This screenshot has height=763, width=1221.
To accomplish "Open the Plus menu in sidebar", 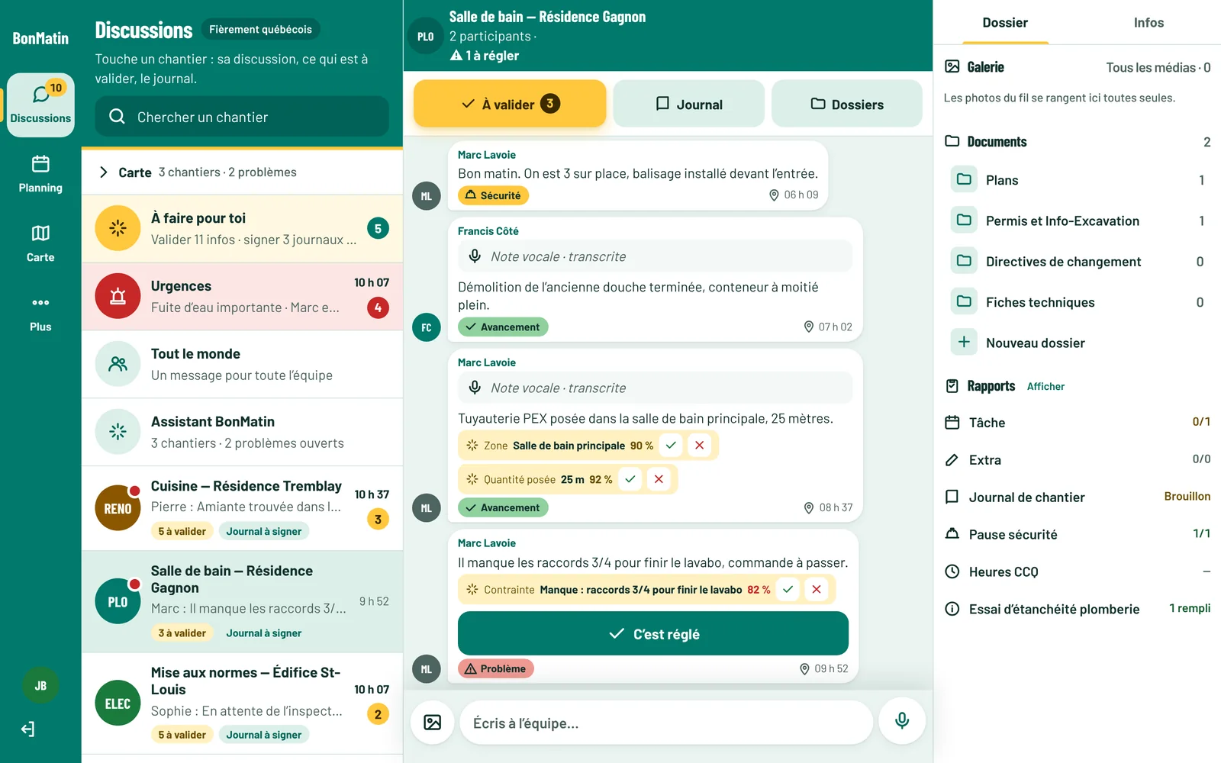I will (x=40, y=314).
